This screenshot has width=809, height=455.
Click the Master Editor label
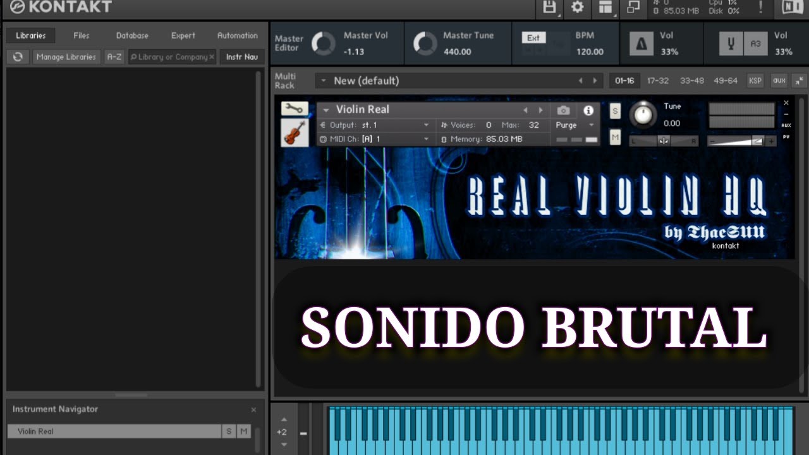coord(288,43)
